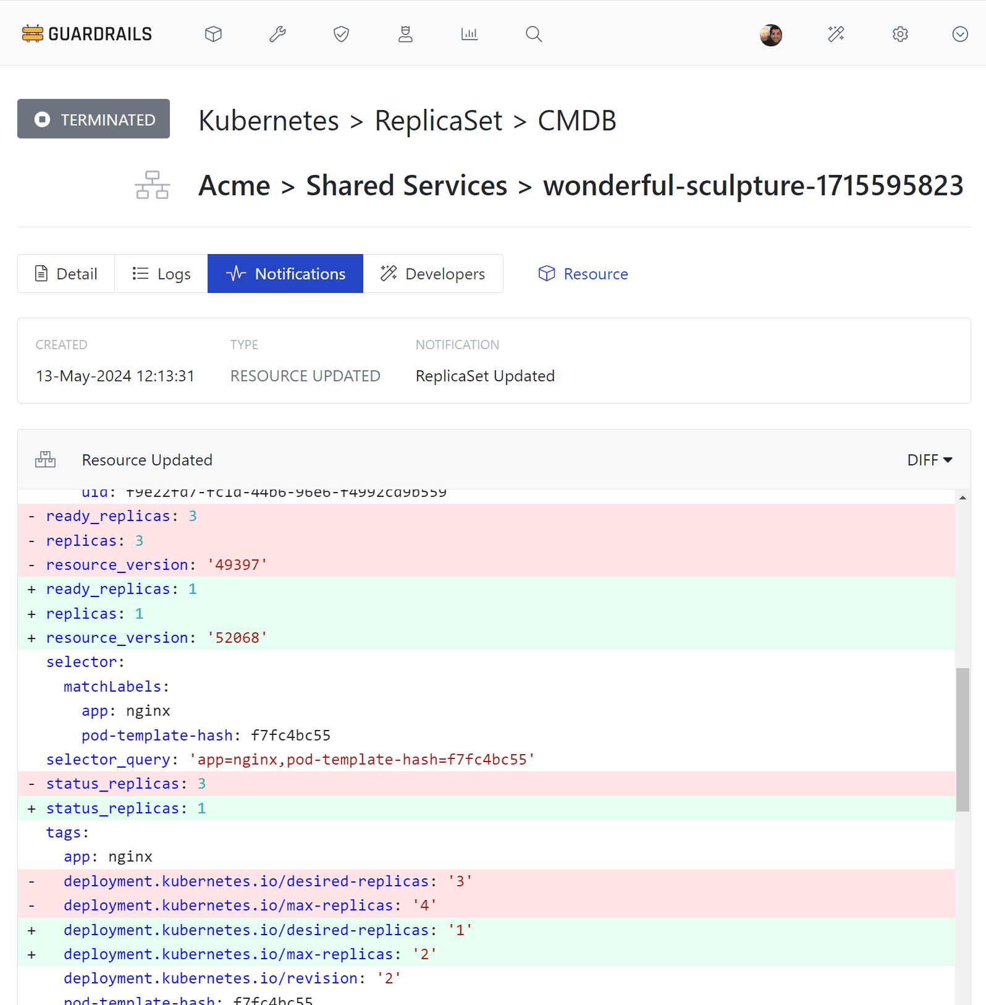This screenshot has width=986, height=1005.
Task: Click the TERMINATED status badge
Action: (93, 119)
